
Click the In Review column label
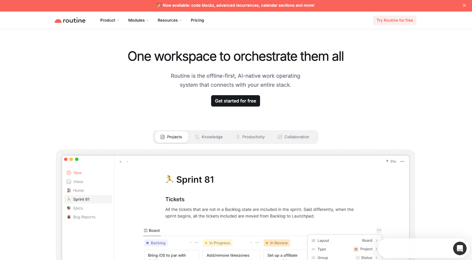pos(277,243)
